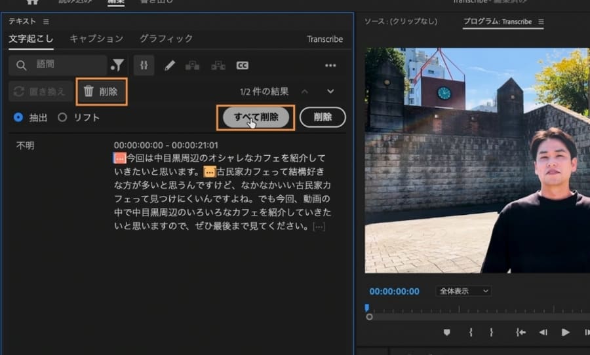Go to In point button

521,333
